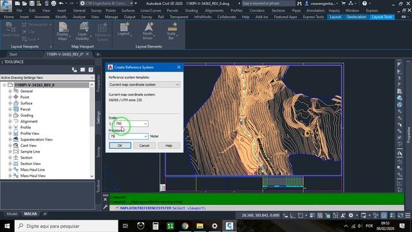This screenshot has height=232, width=412.
Task: Click the shopping cart icon in title bar
Action: click(x=343, y=3)
